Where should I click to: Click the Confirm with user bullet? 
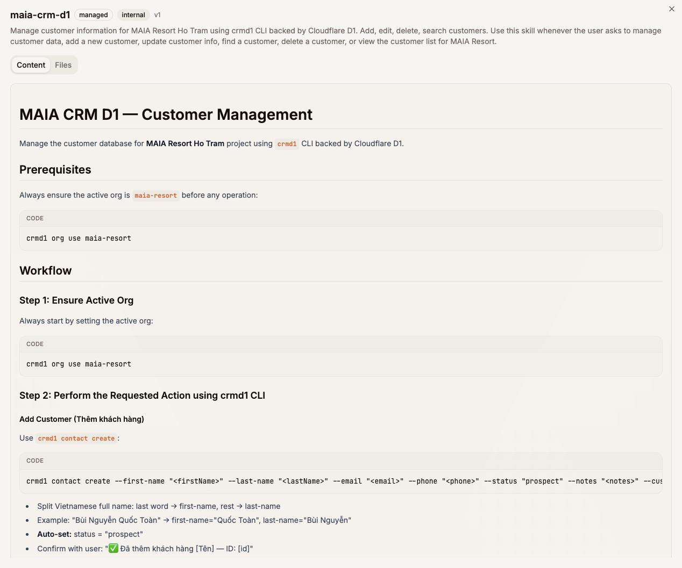(x=145, y=549)
